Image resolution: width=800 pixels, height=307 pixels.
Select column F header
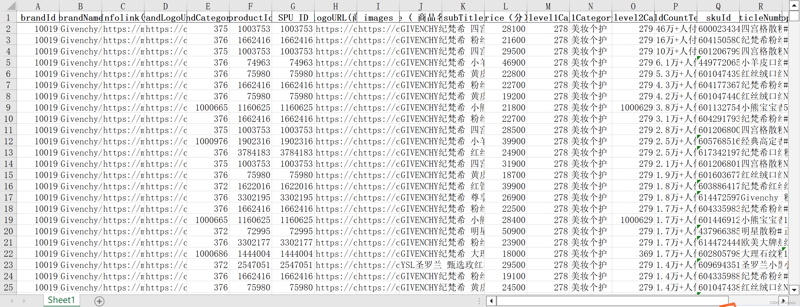click(x=250, y=6)
